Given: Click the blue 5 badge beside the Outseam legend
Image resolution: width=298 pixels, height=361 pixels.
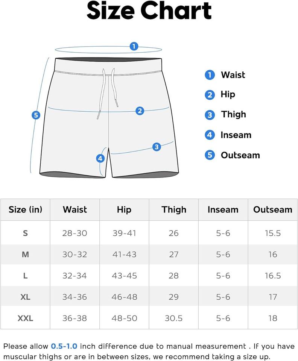Looking at the screenshot, I should click(x=210, y=155).
